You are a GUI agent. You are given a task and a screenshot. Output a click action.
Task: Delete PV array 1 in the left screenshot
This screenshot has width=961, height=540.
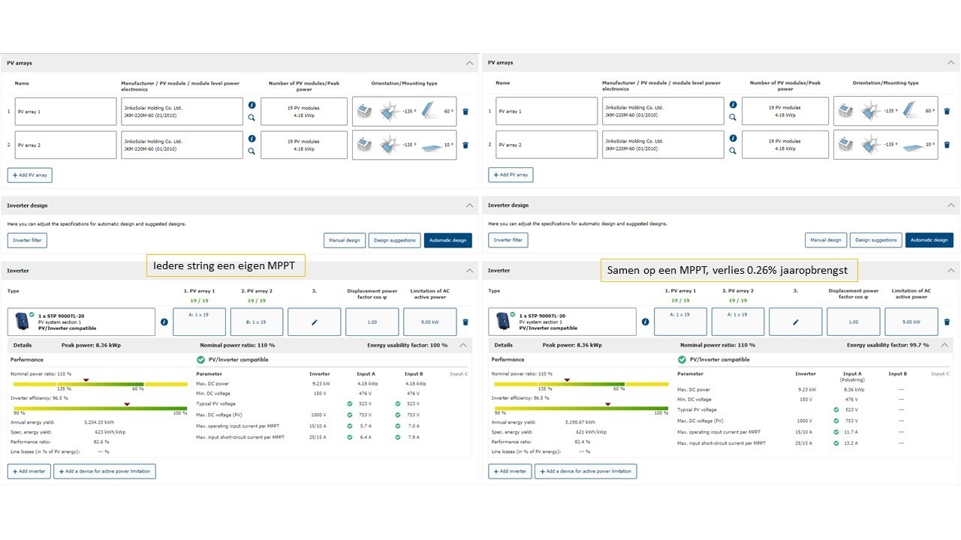(x=465, y=111)
